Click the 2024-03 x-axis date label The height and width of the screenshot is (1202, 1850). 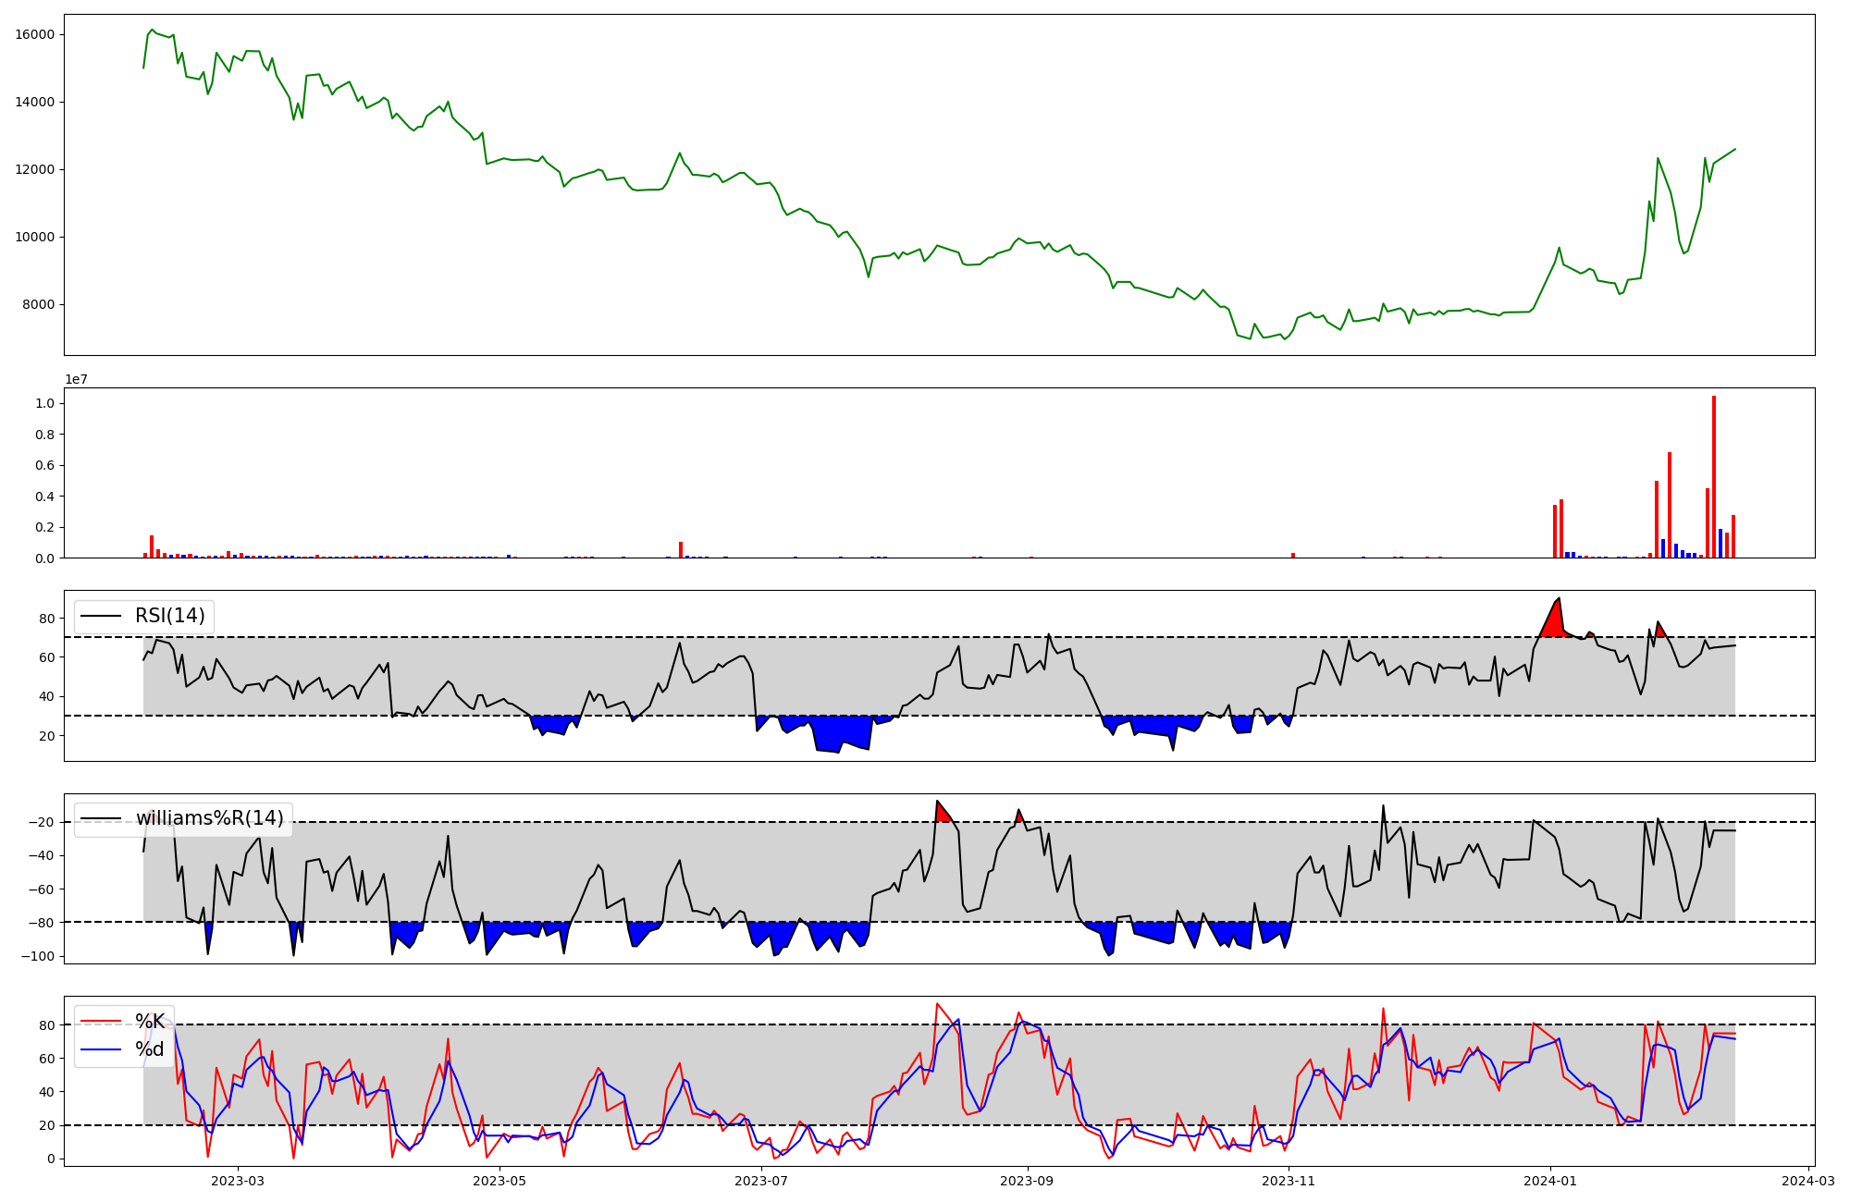tap(1807, 1181)
